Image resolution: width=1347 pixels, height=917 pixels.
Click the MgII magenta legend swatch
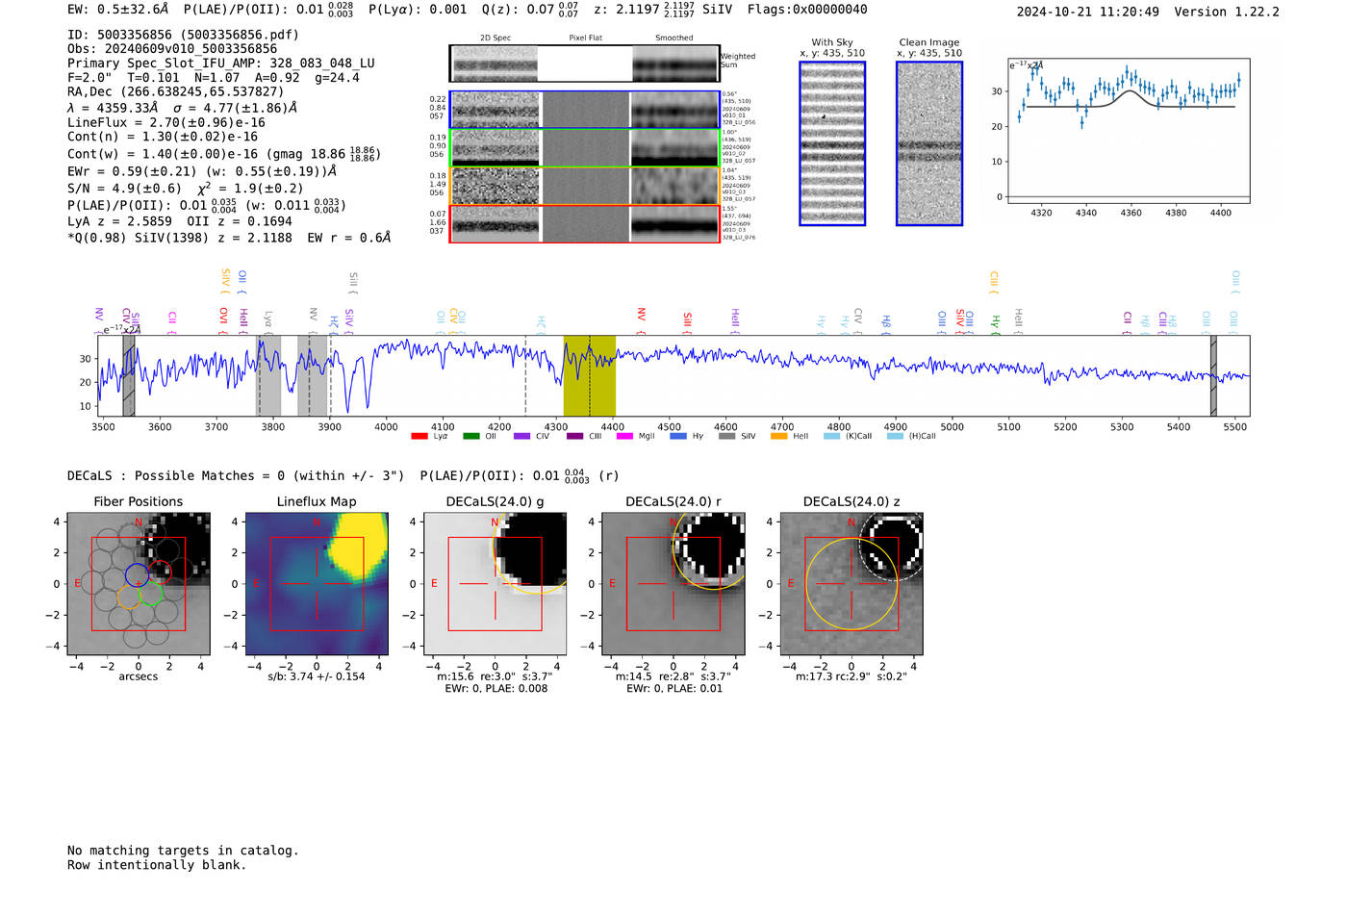624,436
